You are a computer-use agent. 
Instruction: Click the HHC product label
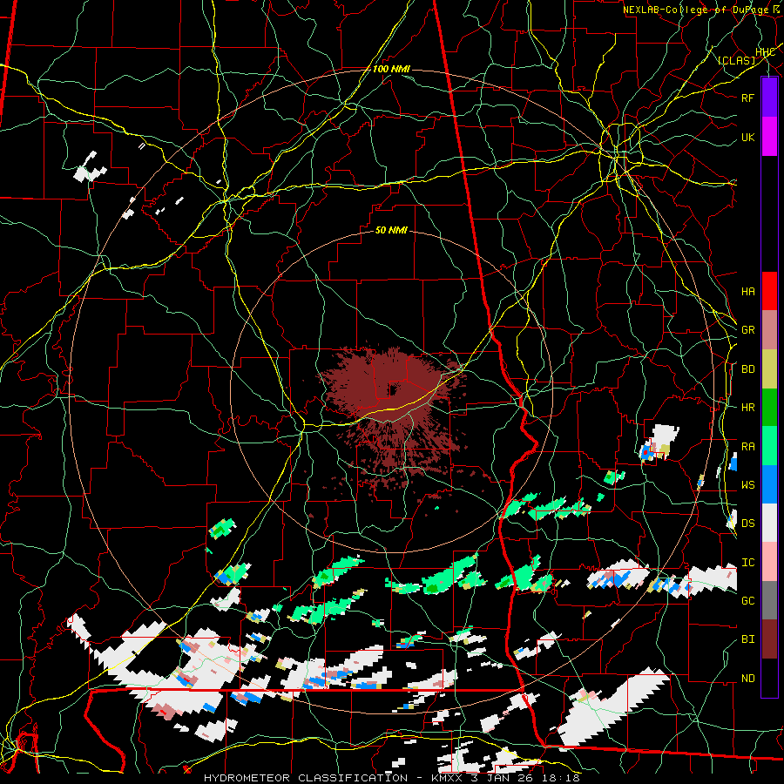(x=765, y=52)
